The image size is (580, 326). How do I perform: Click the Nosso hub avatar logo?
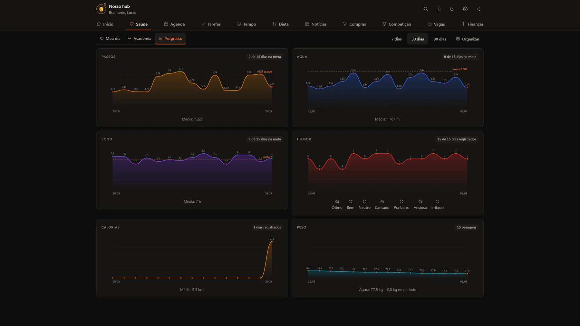point(101,9)
